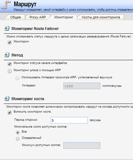The width and height of the screenshot is (133, 160).
Task: Click the Минимум доступных хостов field
Action: point(82,145)
